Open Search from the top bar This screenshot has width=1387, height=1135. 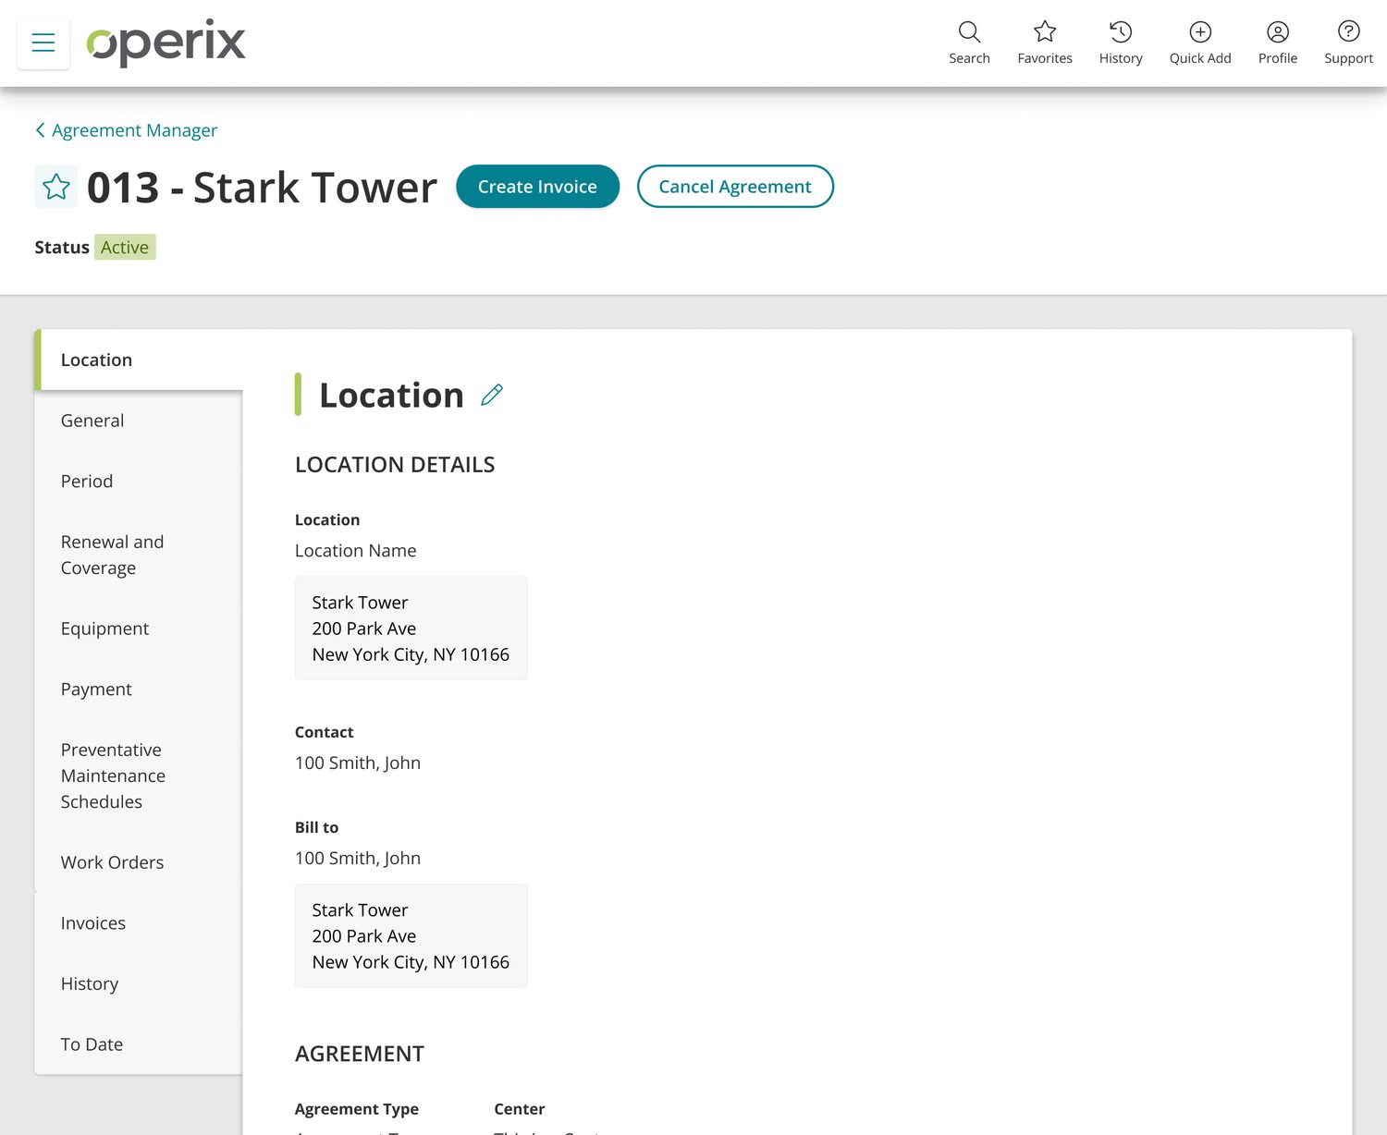pos(969,43)
